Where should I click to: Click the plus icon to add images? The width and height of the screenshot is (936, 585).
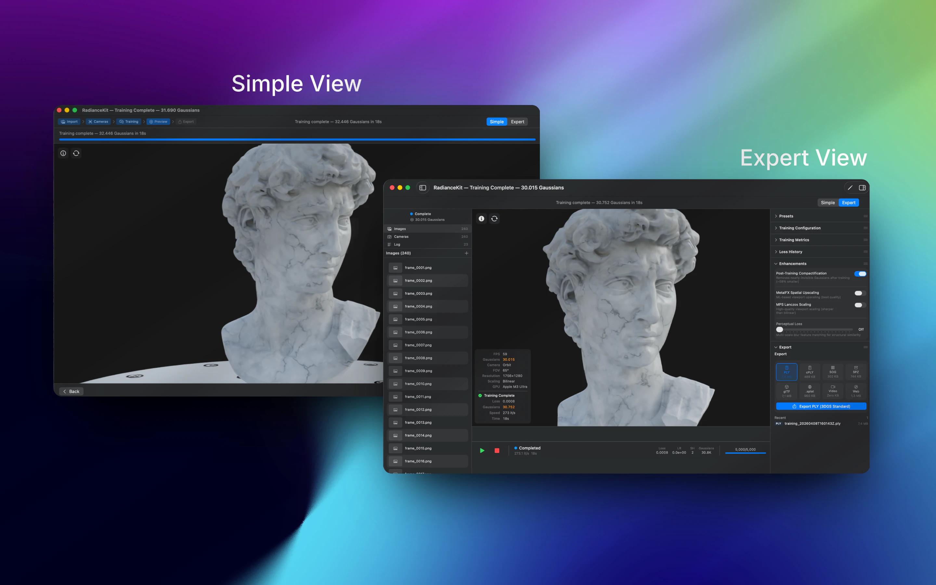tap(466, 253)
